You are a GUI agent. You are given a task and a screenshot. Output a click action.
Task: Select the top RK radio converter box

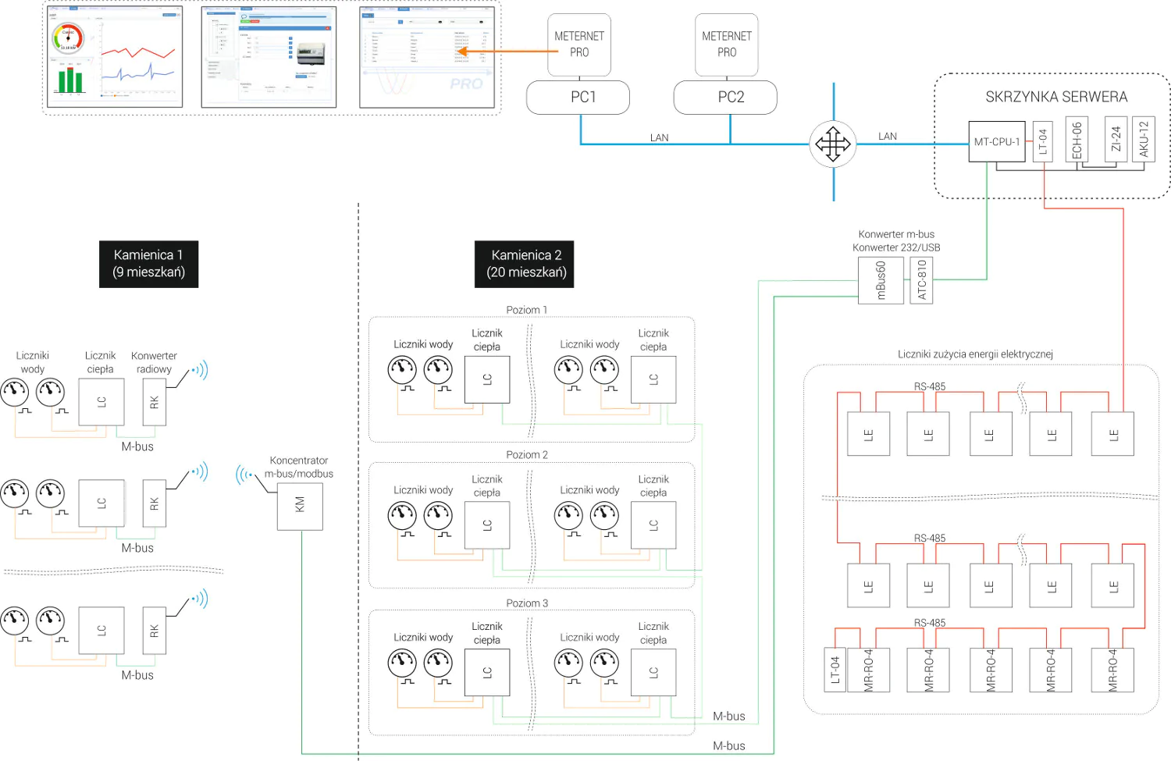tap(155, 402)
